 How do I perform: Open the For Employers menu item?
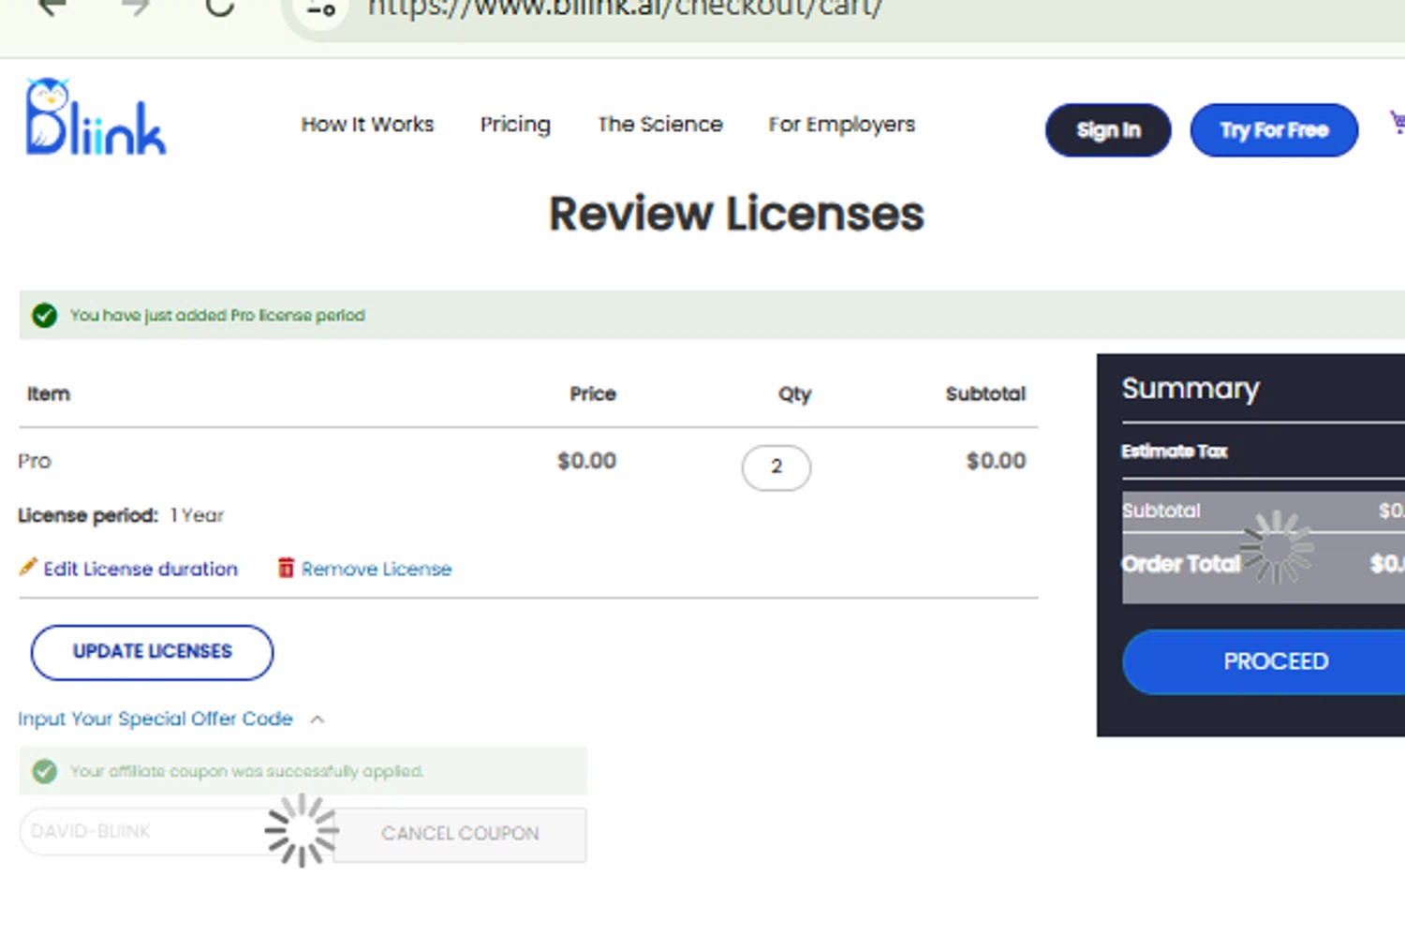pyautogui.click(x=842, y=125)
